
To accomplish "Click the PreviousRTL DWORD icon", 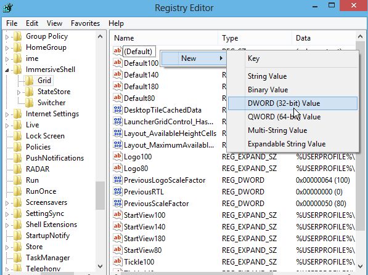I will (x=117, y=191).
